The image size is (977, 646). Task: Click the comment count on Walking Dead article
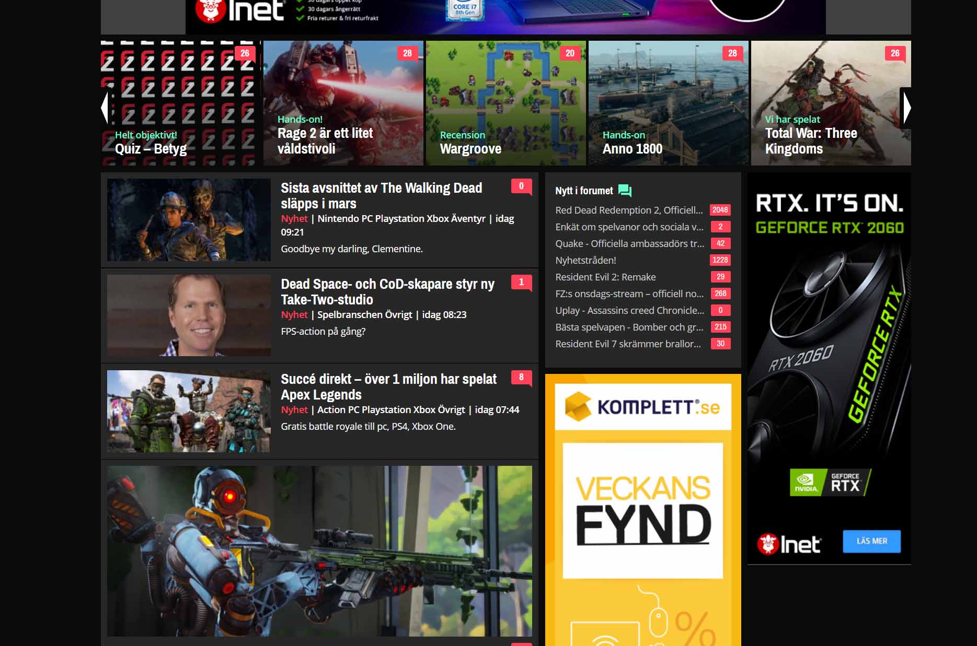(521, 186)
